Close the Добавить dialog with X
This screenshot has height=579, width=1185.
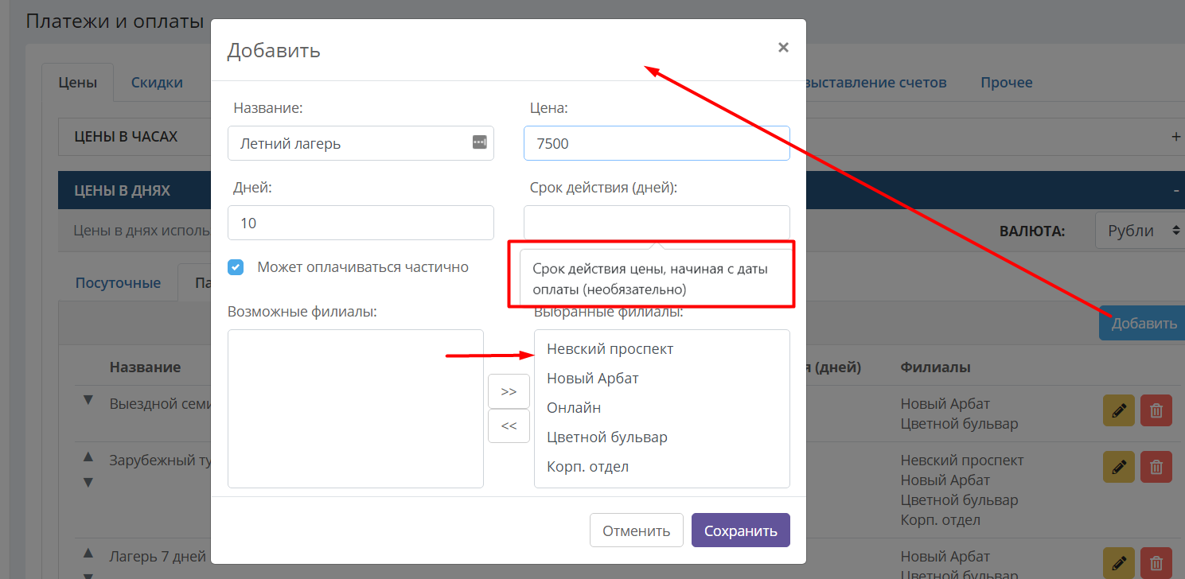(x=783, y=48)
